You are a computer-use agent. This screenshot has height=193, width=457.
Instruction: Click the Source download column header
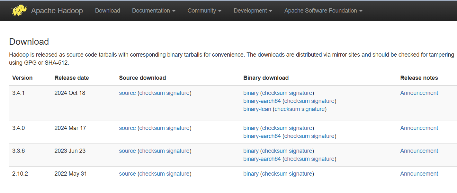click(142, 78)
